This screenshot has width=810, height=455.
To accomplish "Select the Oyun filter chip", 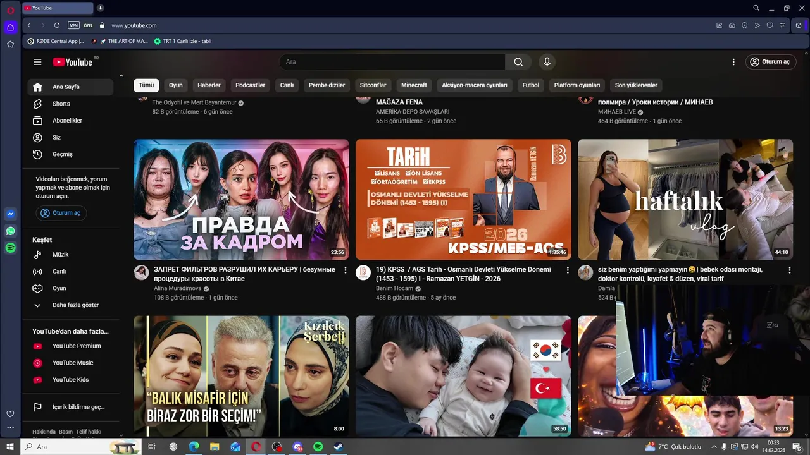I will tap(176, 85).
